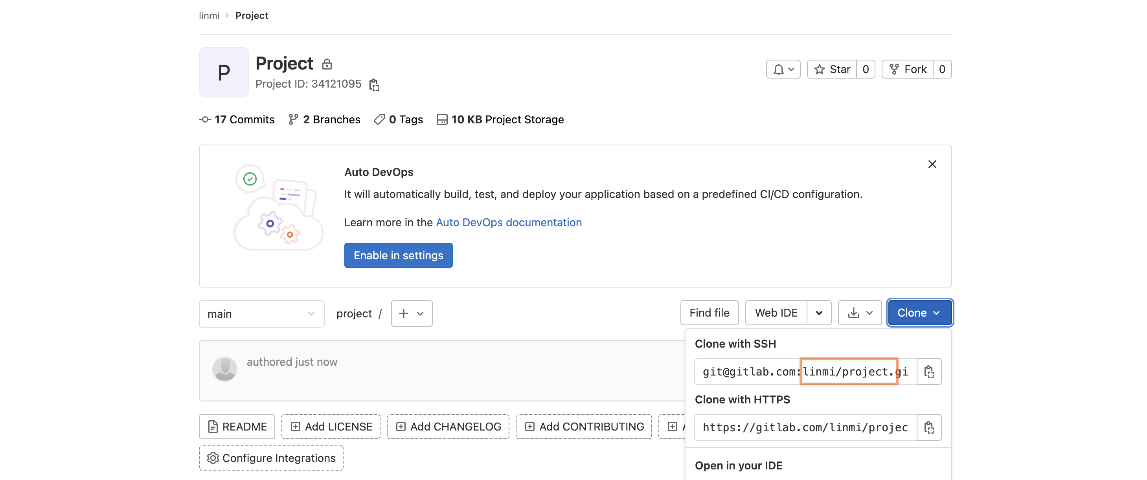Click the "Project ID: 34121095" text
1147x480 pixels.
pos(308,84)
